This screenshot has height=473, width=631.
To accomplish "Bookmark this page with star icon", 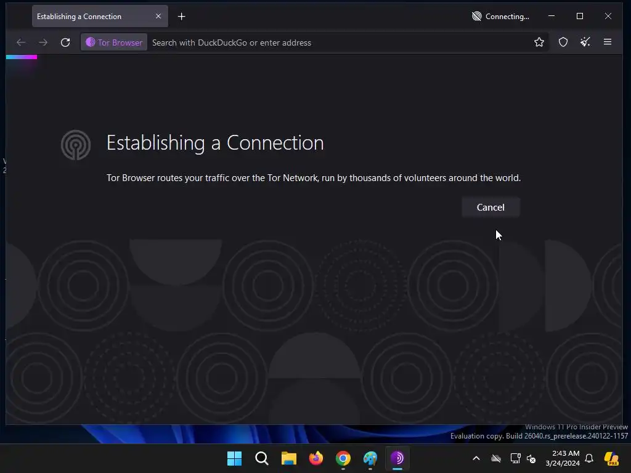I will point(539,42).
